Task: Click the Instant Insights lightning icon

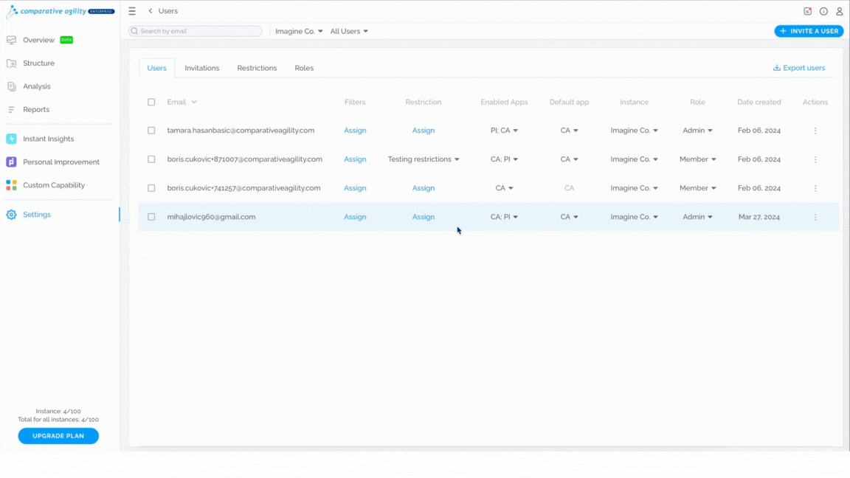Action: pyautogui.click(x=11, y=139)
